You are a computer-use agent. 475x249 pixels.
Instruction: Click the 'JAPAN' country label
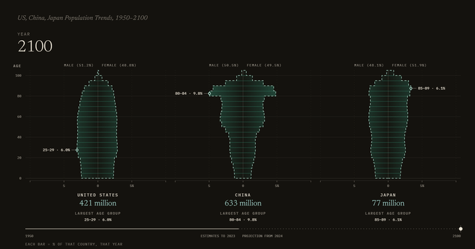point(388,195)
